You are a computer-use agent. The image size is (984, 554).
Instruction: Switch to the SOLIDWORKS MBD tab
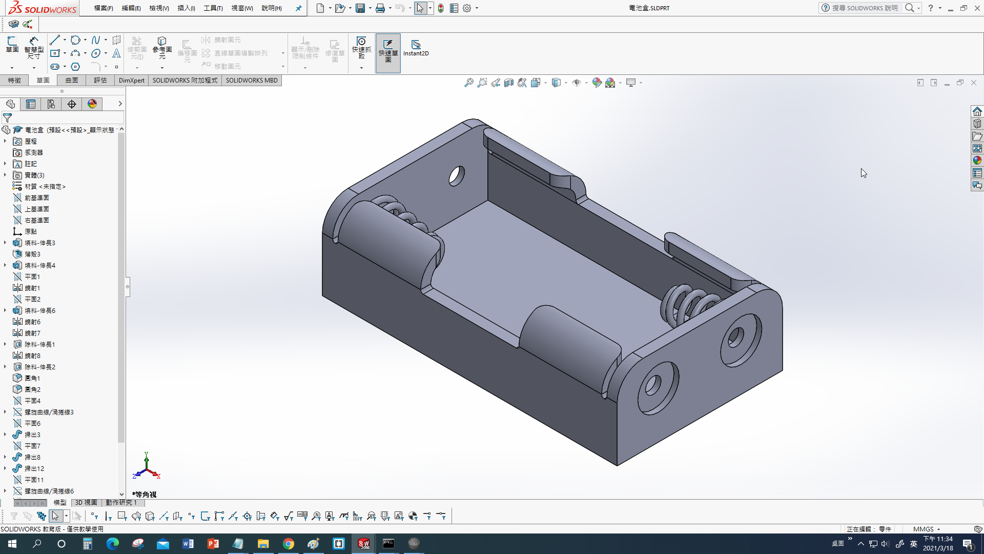(252, 80)
